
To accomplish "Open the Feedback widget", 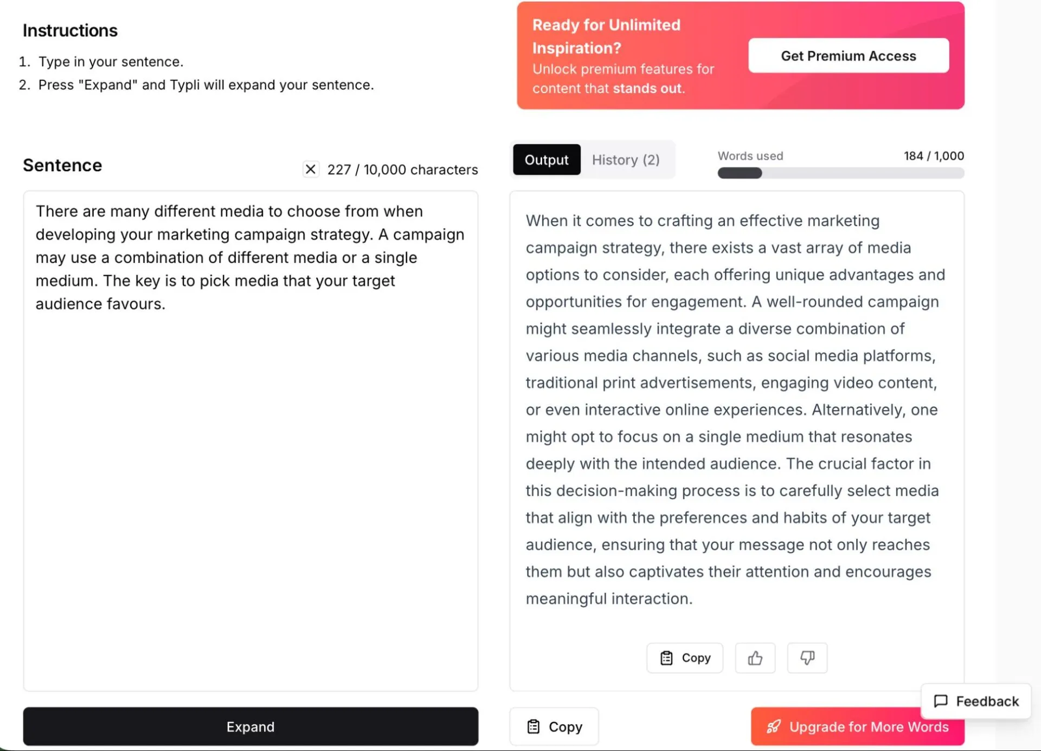I will [x=976, y=701].
